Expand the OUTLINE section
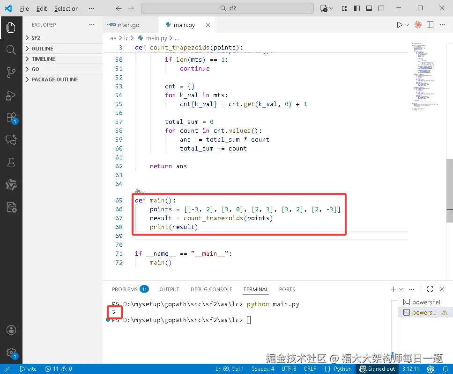 (63, 49)
